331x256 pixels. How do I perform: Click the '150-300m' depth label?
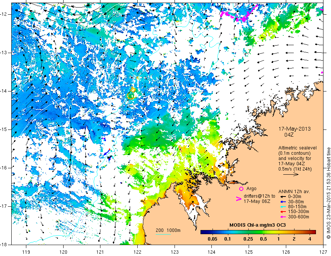click(299, 212)
